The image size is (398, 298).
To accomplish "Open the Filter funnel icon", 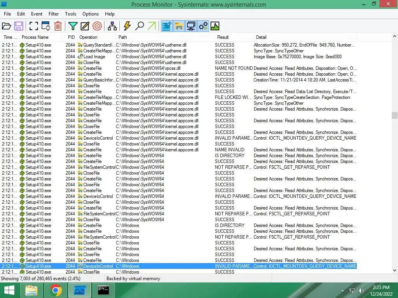I will click(73, 26).
